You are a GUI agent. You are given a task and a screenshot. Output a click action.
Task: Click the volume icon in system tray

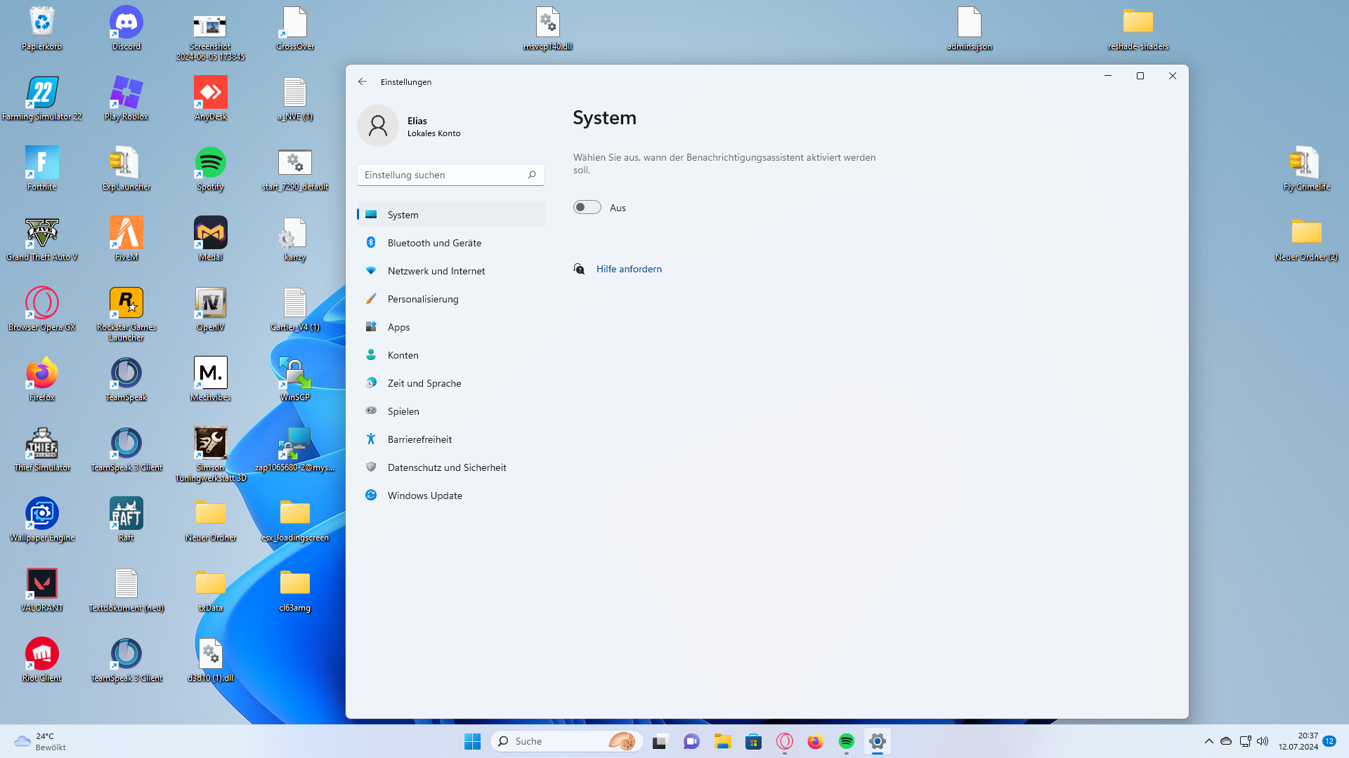(x=1263, y=741)
